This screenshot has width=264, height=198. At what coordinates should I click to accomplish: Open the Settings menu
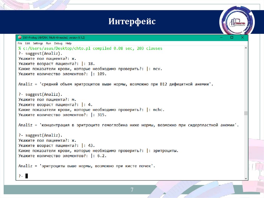[x=38, y=43]
